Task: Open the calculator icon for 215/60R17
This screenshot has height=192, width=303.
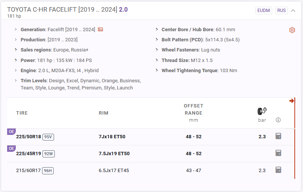Action: coord(278,170)
